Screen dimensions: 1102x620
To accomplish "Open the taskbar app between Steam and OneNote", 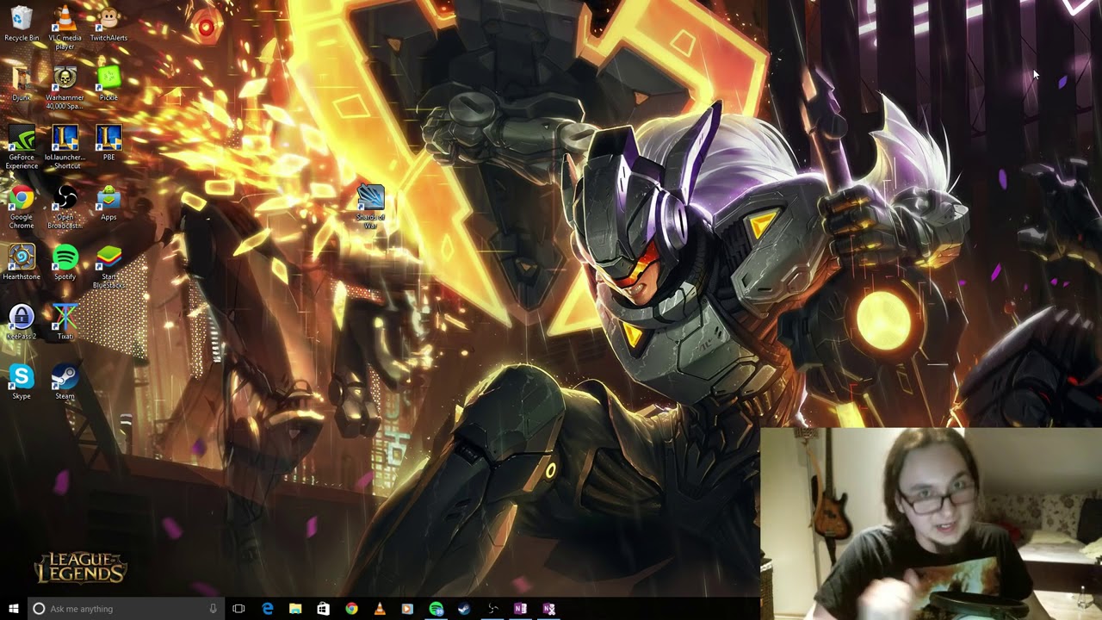I will click(492, 609).
